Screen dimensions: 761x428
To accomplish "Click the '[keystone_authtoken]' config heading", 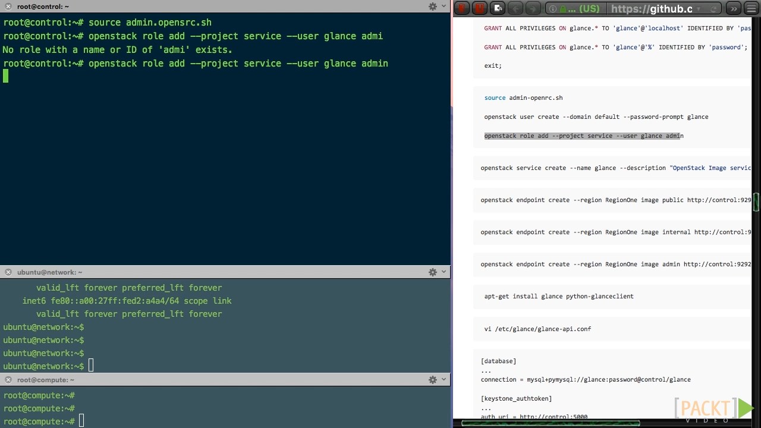I will click(516, 399).
